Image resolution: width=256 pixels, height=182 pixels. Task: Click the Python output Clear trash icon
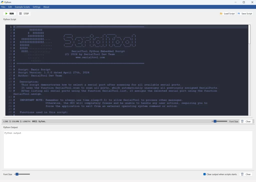(242, 174)
